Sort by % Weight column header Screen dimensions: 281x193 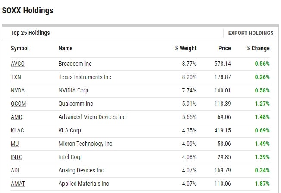[185, 48]
